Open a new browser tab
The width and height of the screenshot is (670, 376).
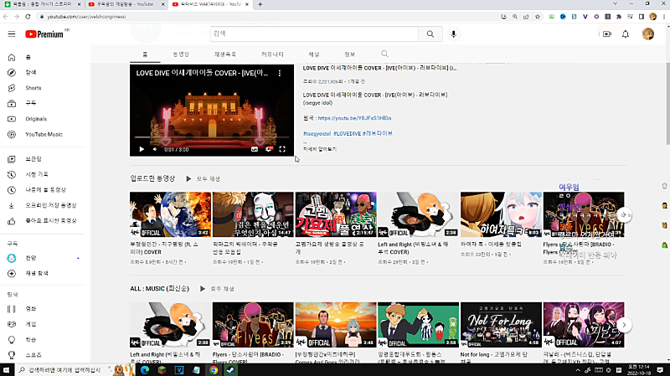click(x=260, y=4)
